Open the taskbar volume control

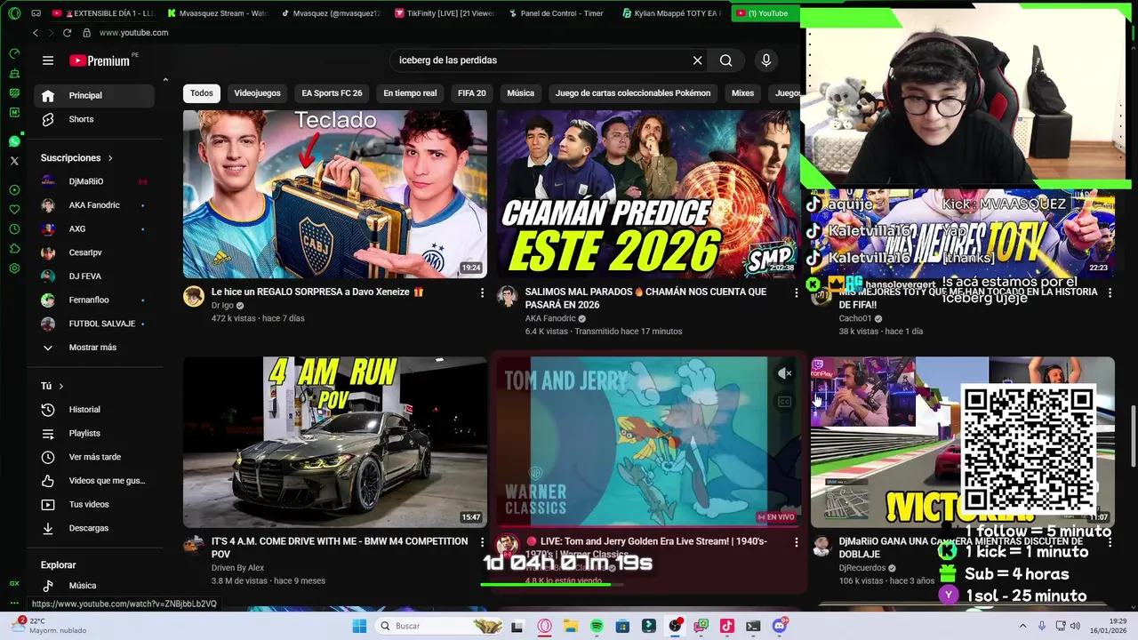coord(1074,626)
